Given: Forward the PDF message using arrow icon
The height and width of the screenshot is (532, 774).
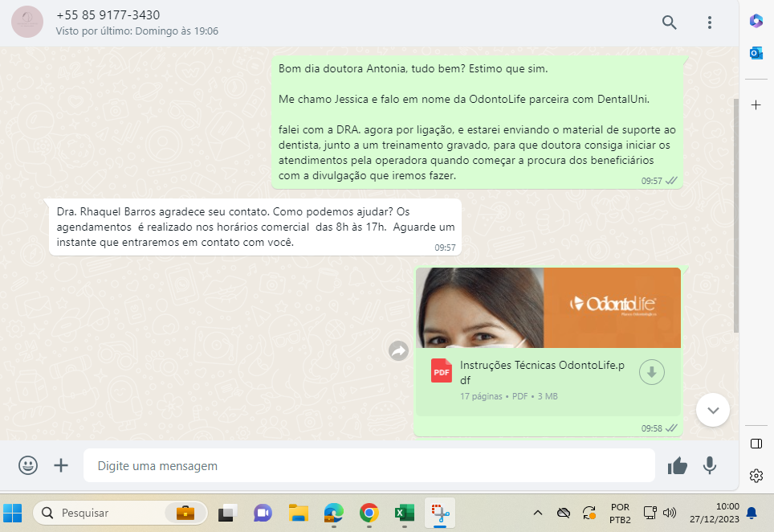Looking at the screenshot, I should 398,350.
